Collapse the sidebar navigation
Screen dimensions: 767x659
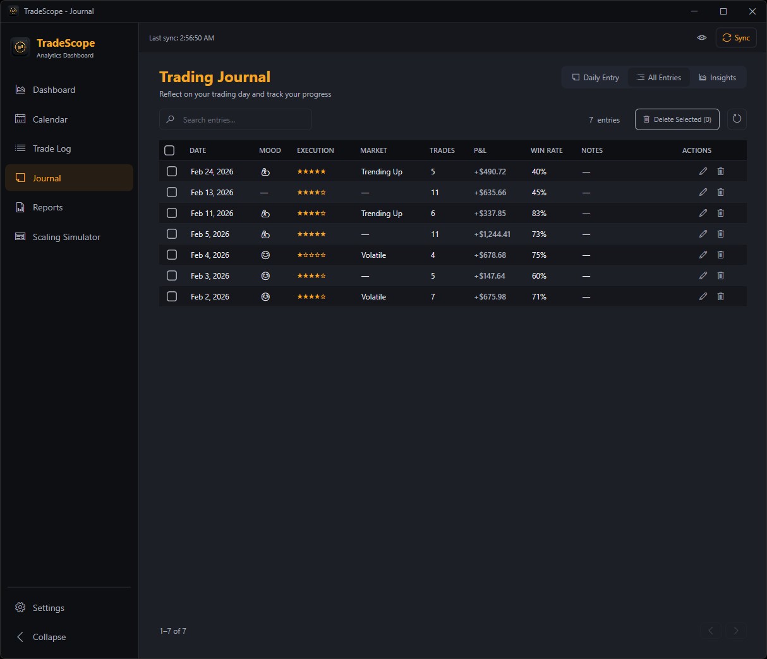tap(49, 637)
